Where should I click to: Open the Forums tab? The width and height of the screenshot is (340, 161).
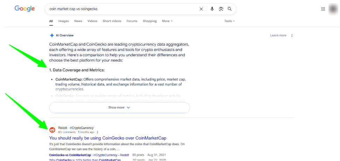click(132, 21)
